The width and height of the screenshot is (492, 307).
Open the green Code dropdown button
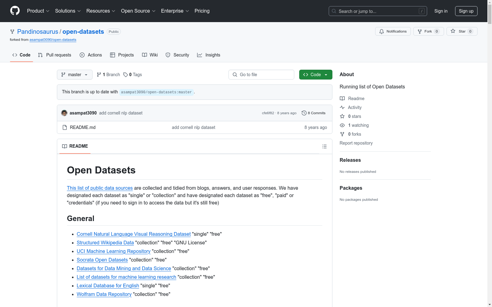315,75
